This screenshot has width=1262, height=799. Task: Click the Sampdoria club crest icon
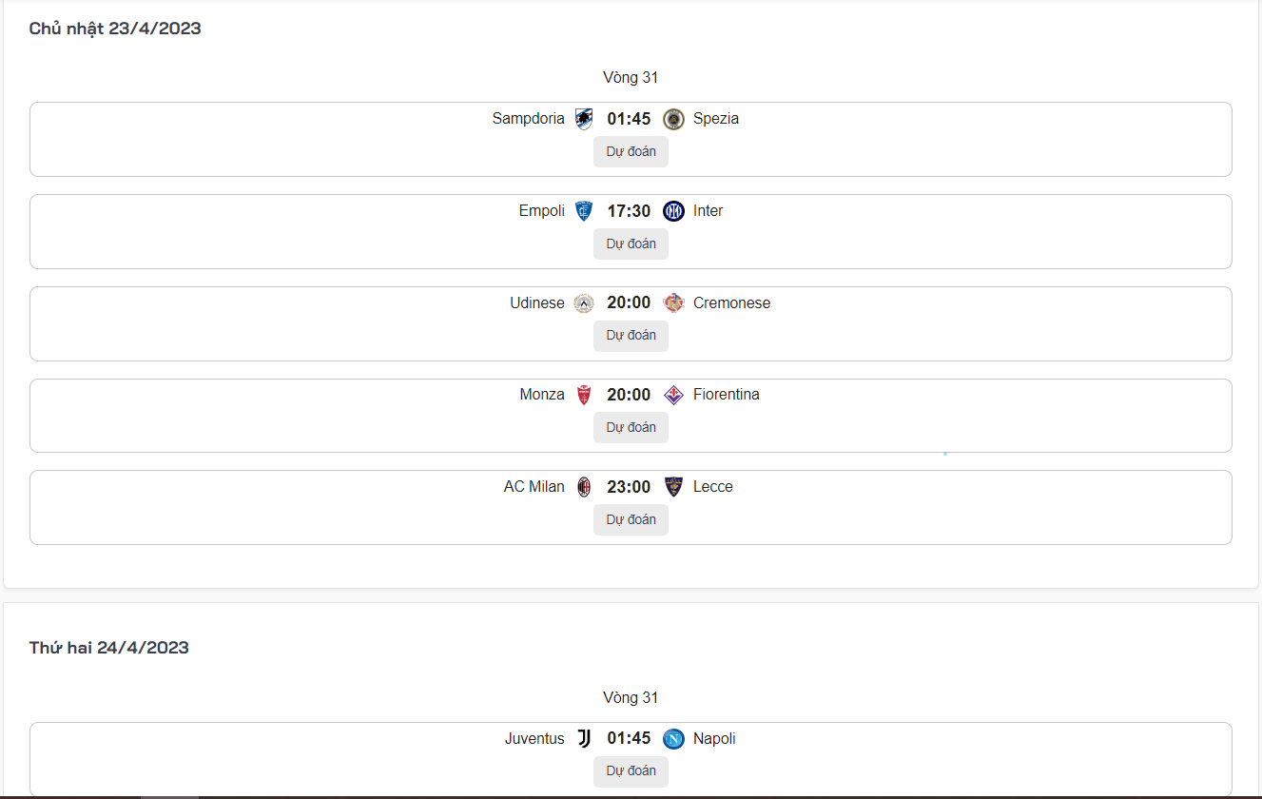tap(584, 119)
